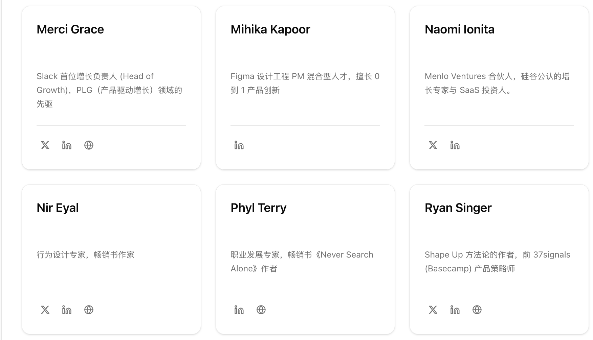Visit Ryan Singer's website globe icon
Image resolution: width=593 pixels, height=340 pixels.
[477, 310]
